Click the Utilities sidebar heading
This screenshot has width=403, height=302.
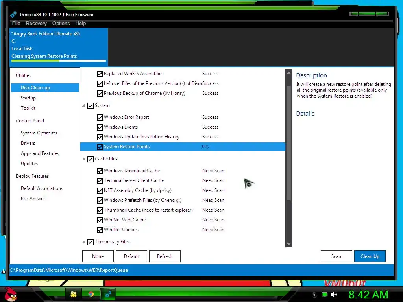point(23,75)
